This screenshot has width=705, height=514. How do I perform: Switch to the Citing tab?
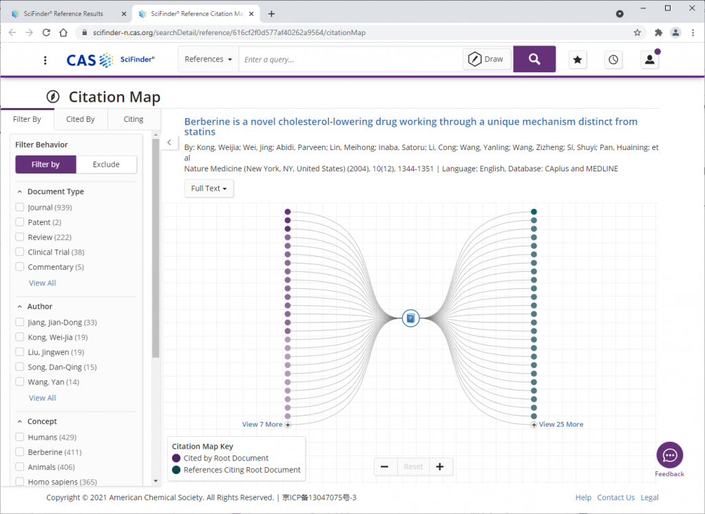click(134, 119)
